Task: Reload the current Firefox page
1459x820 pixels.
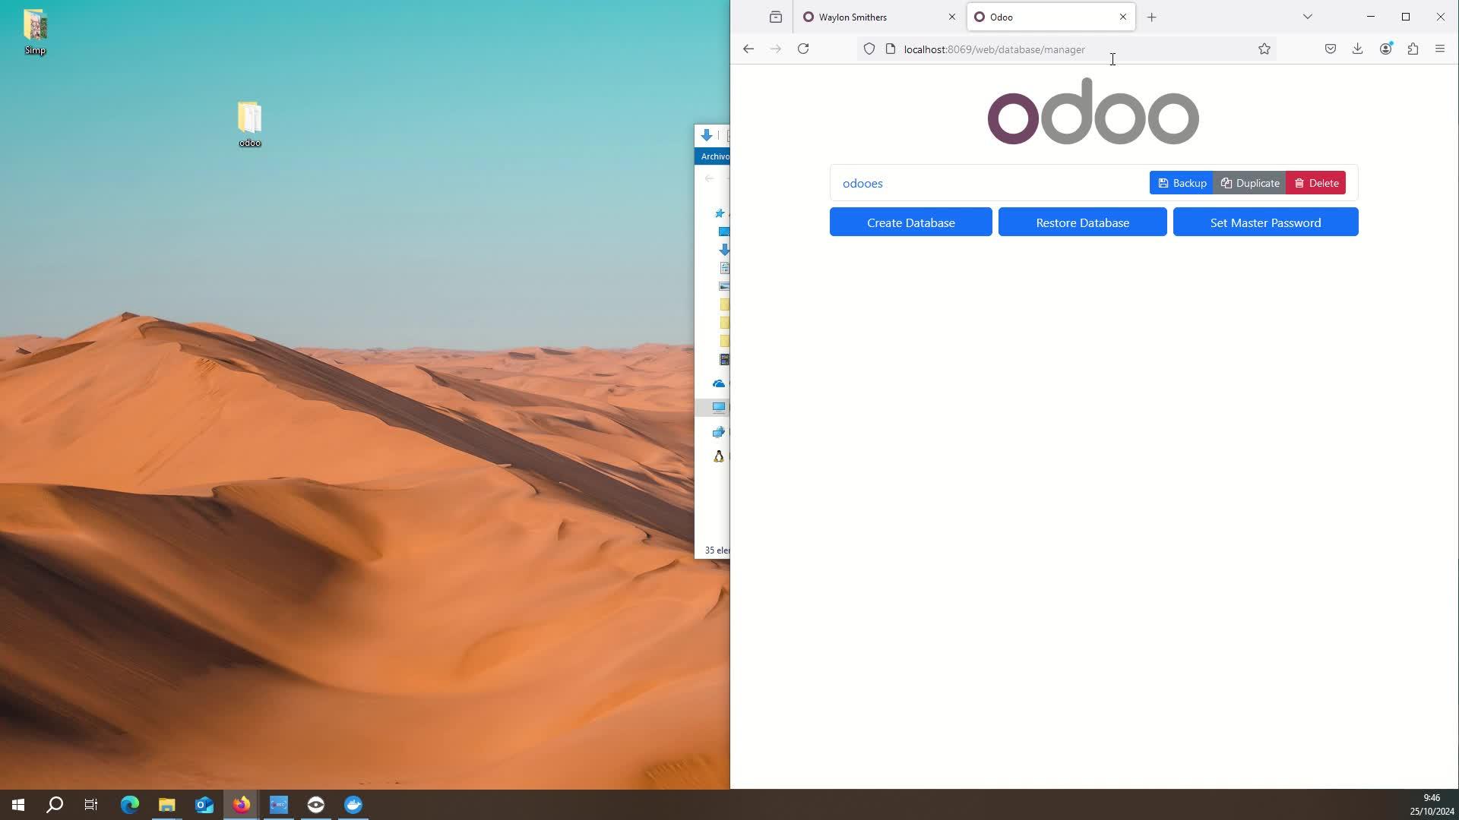Action: (803, 49)
